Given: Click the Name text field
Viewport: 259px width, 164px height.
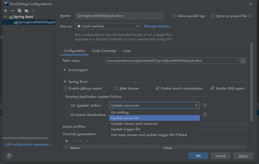Looking at the screenshot, I should (119, 16).
